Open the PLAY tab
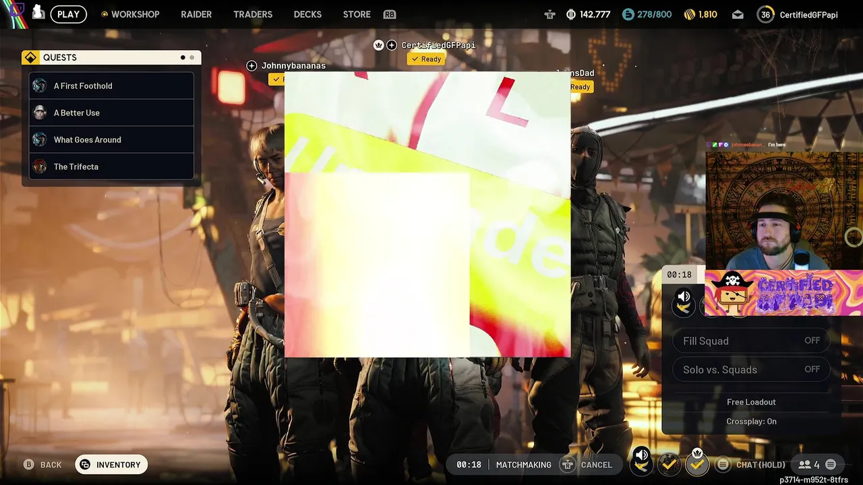This screenshot has width=863, height=485. [68, 14]
